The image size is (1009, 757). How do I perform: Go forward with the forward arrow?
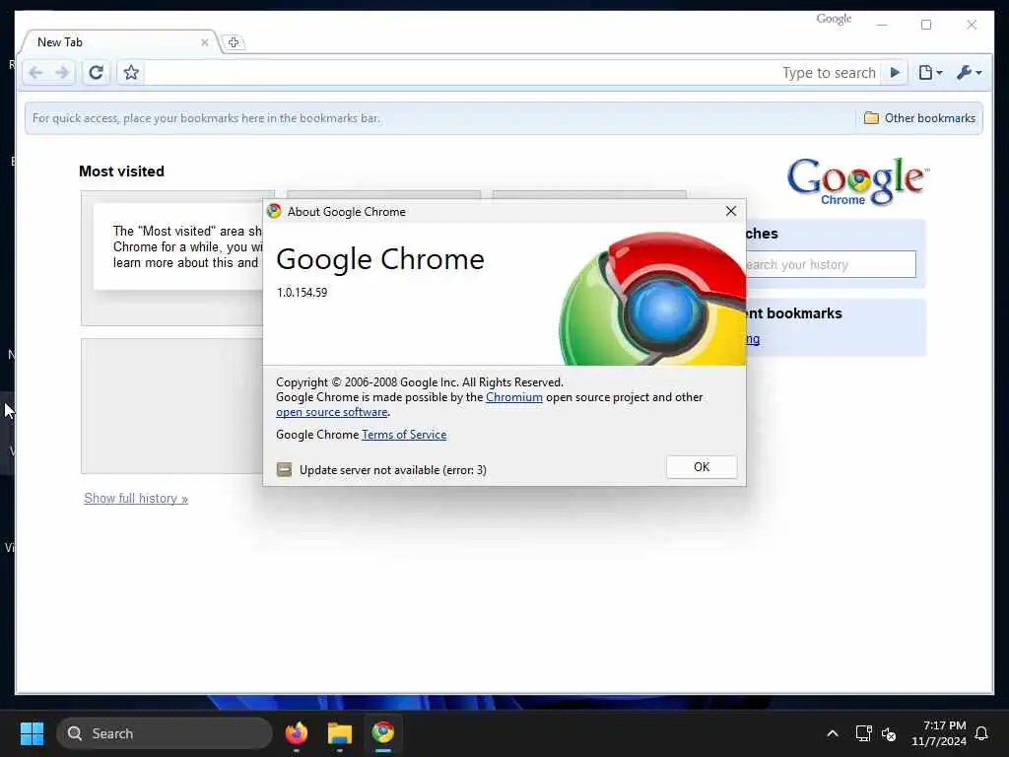[x=62, y=73]
